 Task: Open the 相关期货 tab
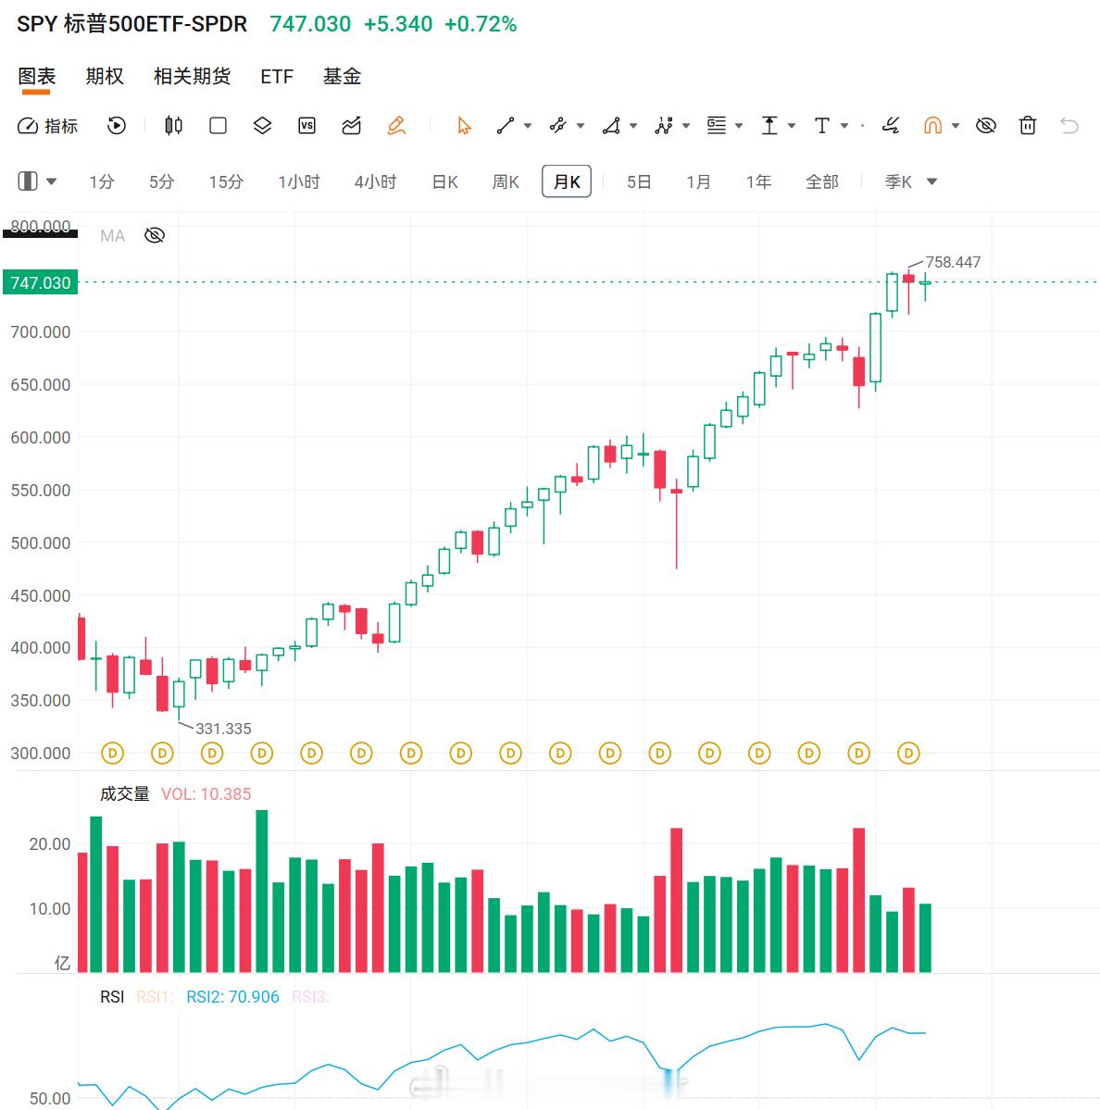(192, 77)
